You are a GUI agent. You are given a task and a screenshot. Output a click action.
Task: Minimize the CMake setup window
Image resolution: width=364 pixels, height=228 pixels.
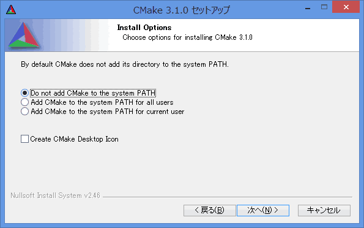point(308,8)
